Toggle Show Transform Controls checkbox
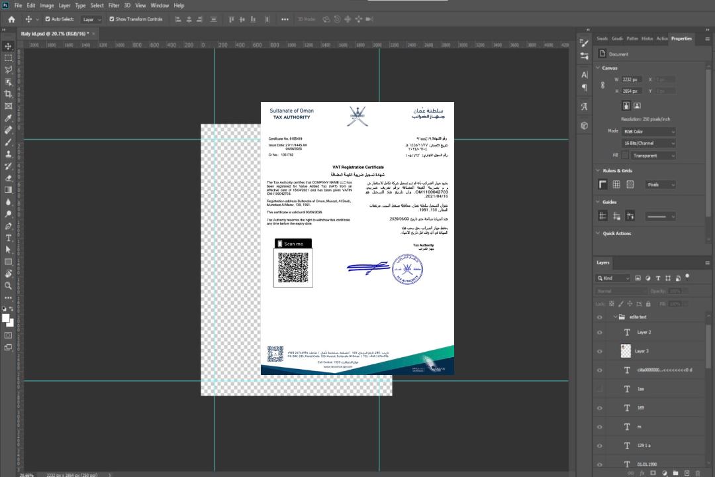715x477 pixels. 112,19
